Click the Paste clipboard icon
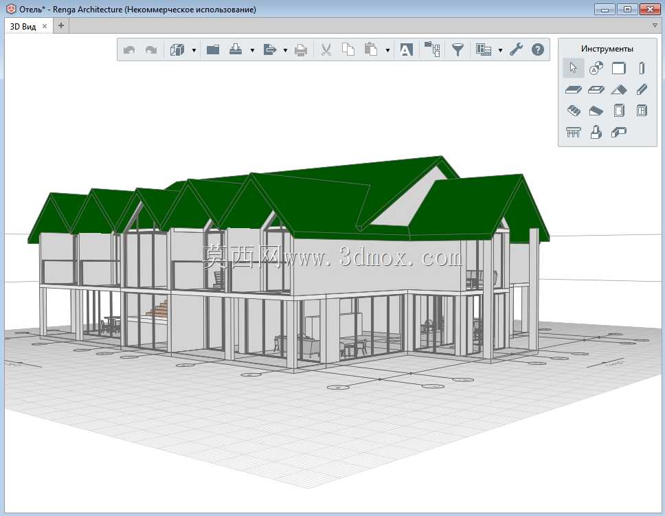 coord(371,49)
